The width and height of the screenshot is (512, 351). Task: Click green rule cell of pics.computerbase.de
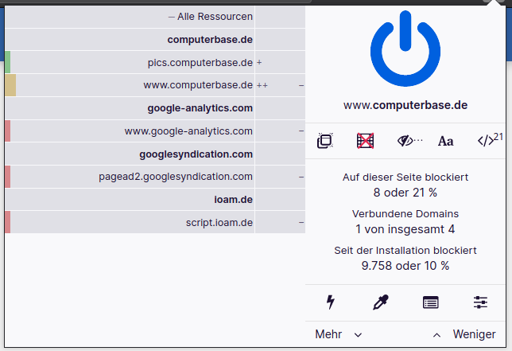point(7,62)
